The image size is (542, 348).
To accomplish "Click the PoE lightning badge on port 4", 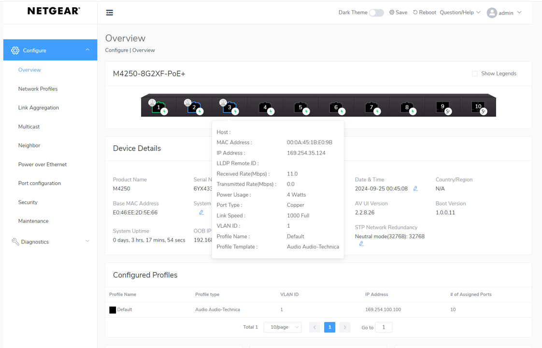I will (271, 111).
